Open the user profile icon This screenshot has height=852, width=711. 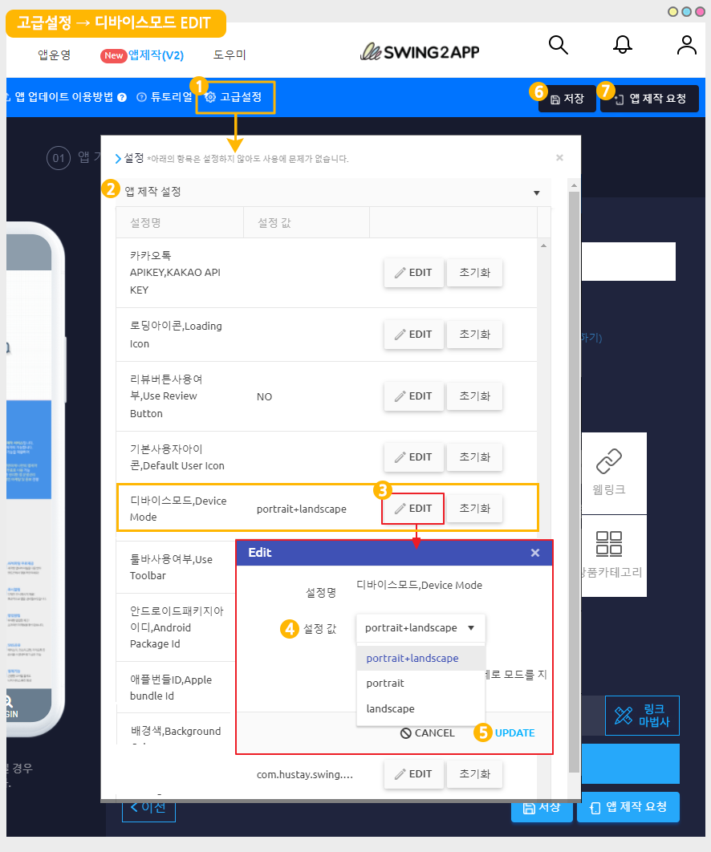coord(686,45)
